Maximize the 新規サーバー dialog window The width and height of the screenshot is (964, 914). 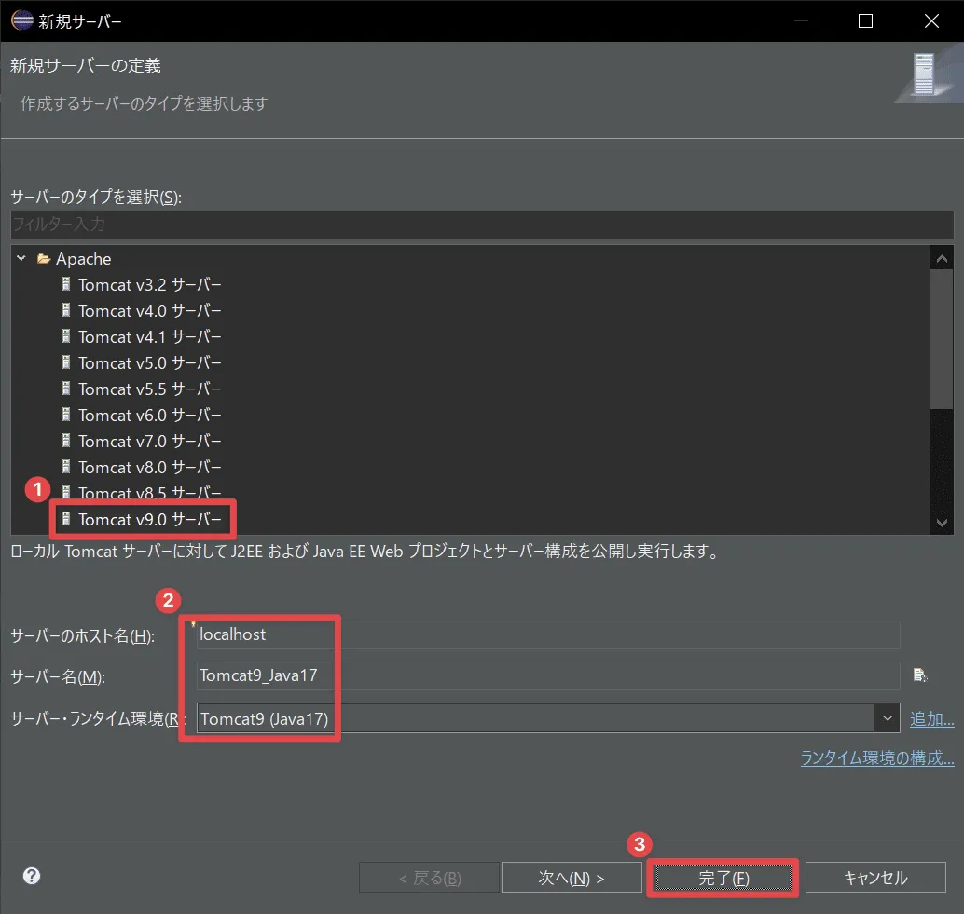click(865, 20)
